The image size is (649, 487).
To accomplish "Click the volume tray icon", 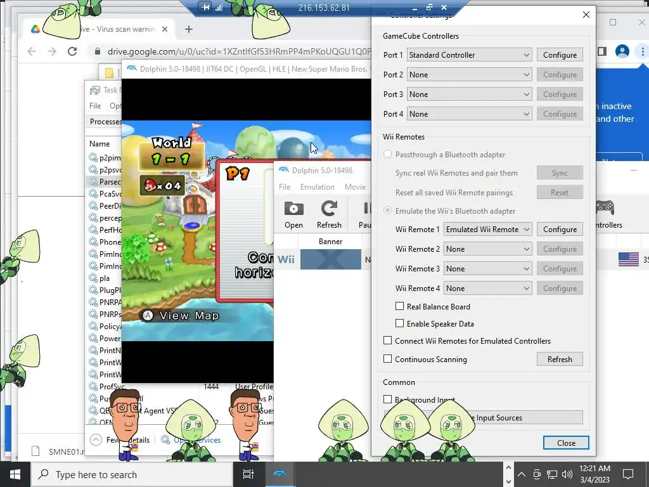I will pyautogui.click(x=567, y=474).
